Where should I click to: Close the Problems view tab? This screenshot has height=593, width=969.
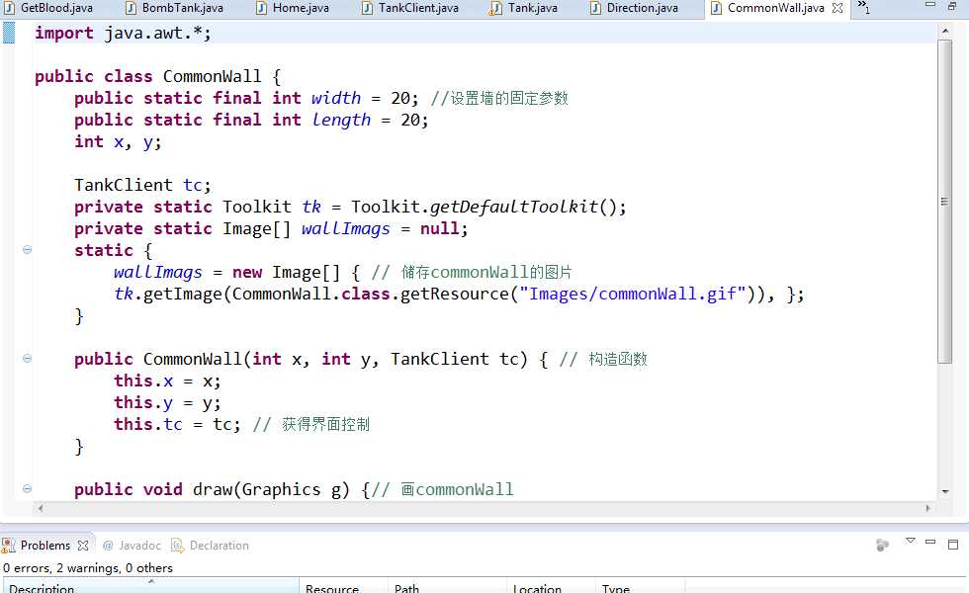coord(83,545)
